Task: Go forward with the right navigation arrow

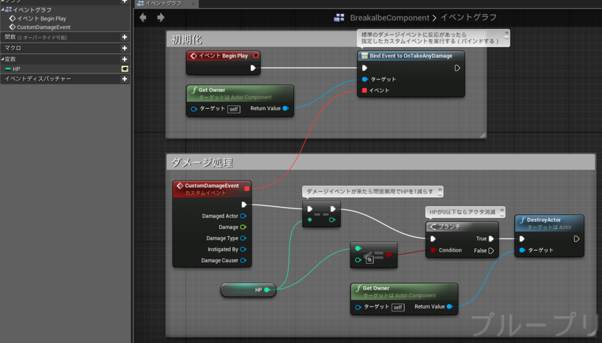Action: (x=161, y=17)
